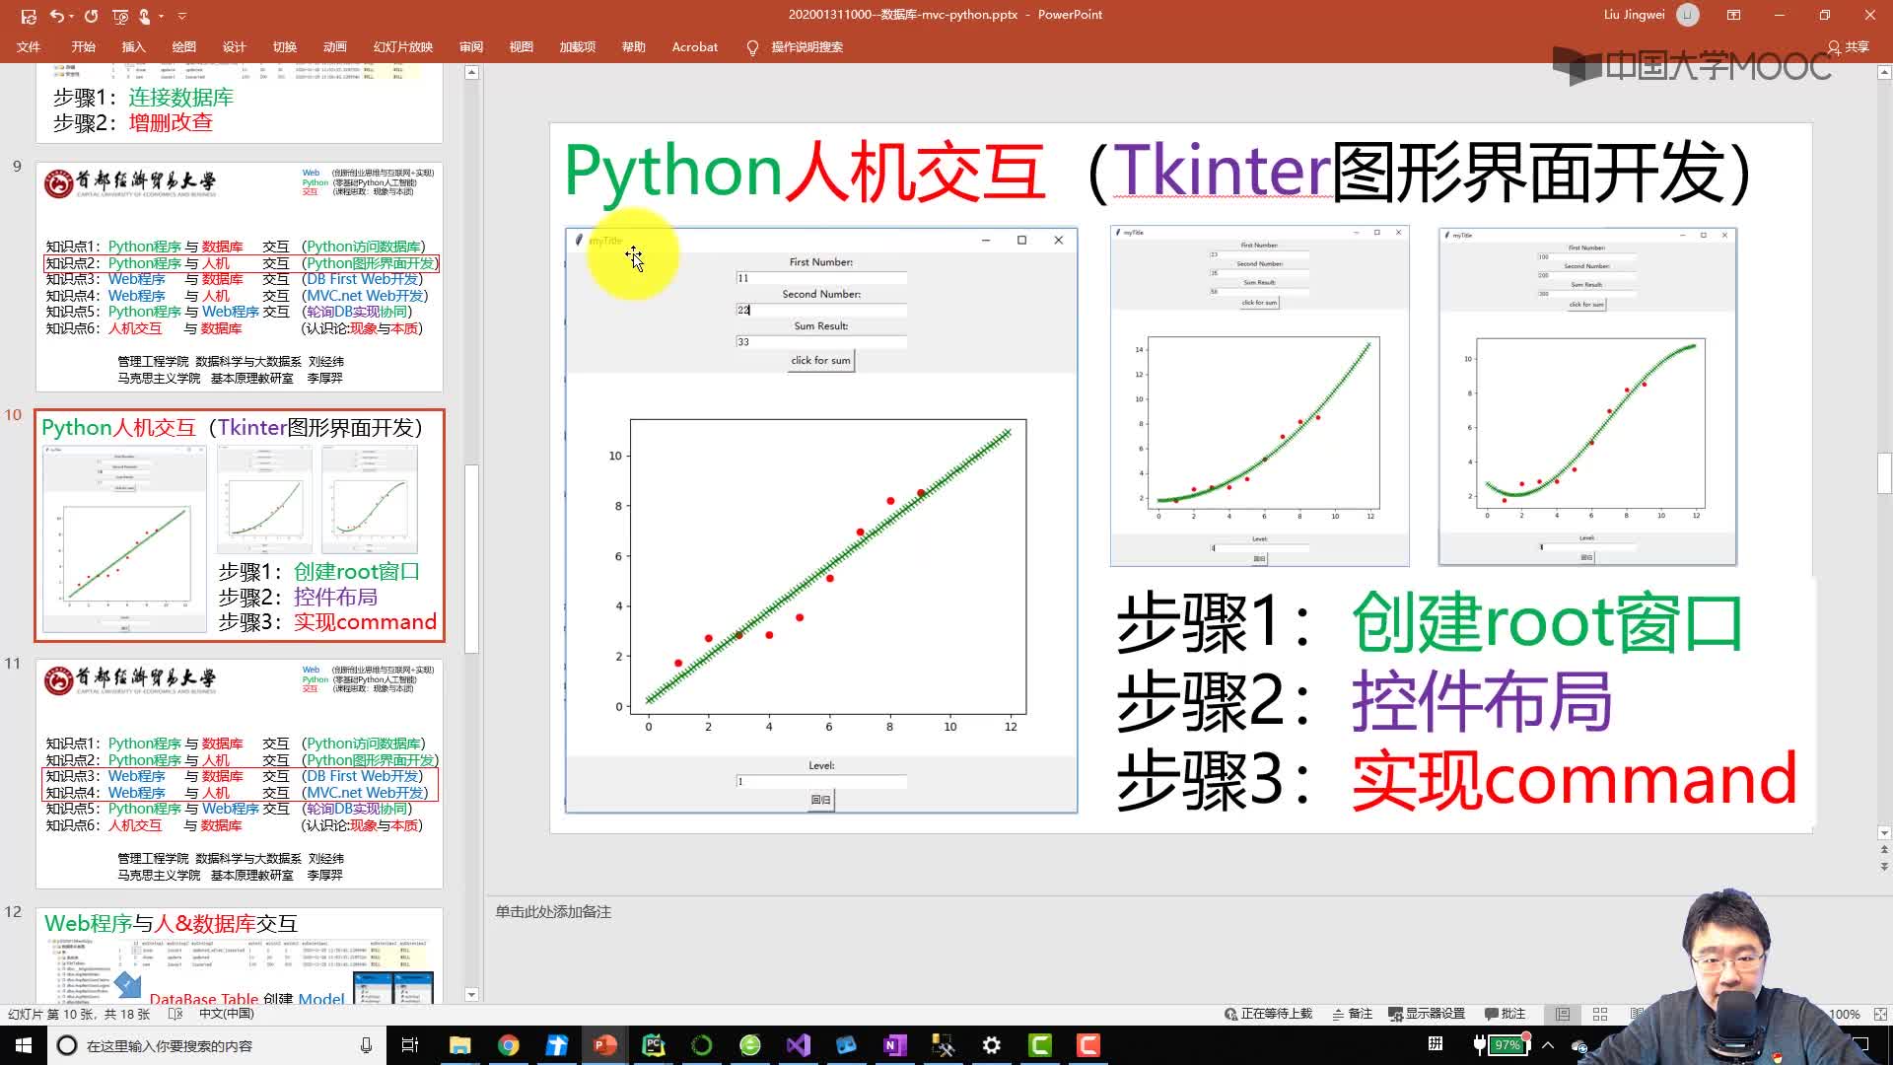
Task: Click the right cubic curve screenshot image
Action: click(1587, 396)
